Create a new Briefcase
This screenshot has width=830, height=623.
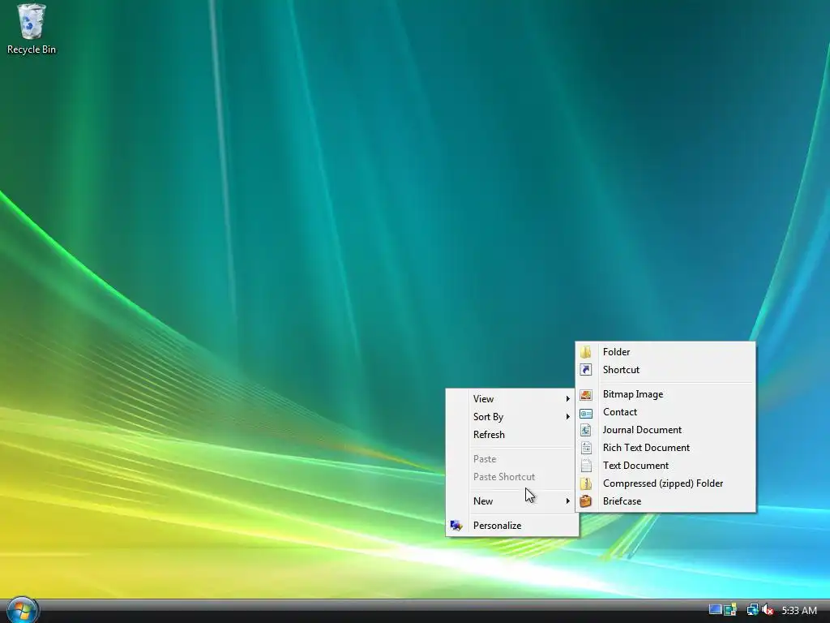665,501
